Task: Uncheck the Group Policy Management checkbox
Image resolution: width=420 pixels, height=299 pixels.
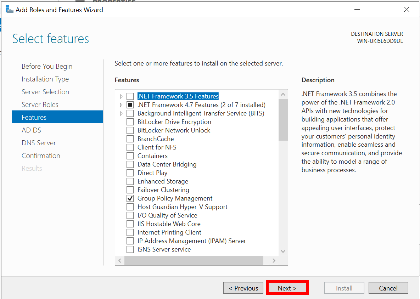Action: (130, 198)
